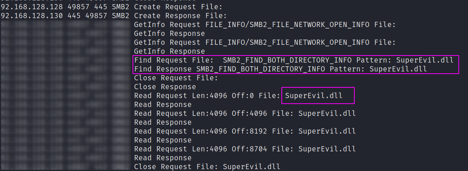Image resolution: width=468 pixels, height=171 pixels.
Task: Click the Read Request Len:4096 Off:4096 line
Action: click(245, 114)
